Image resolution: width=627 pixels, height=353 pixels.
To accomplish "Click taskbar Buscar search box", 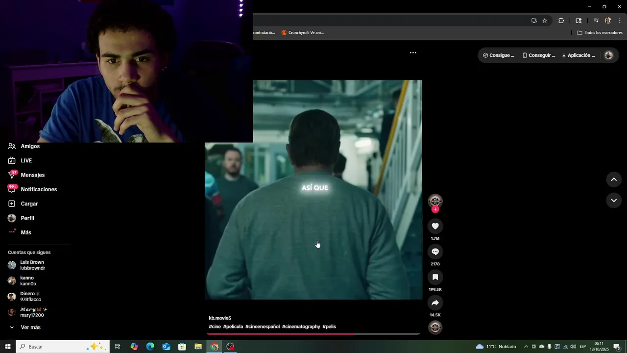I will [63, 347].
